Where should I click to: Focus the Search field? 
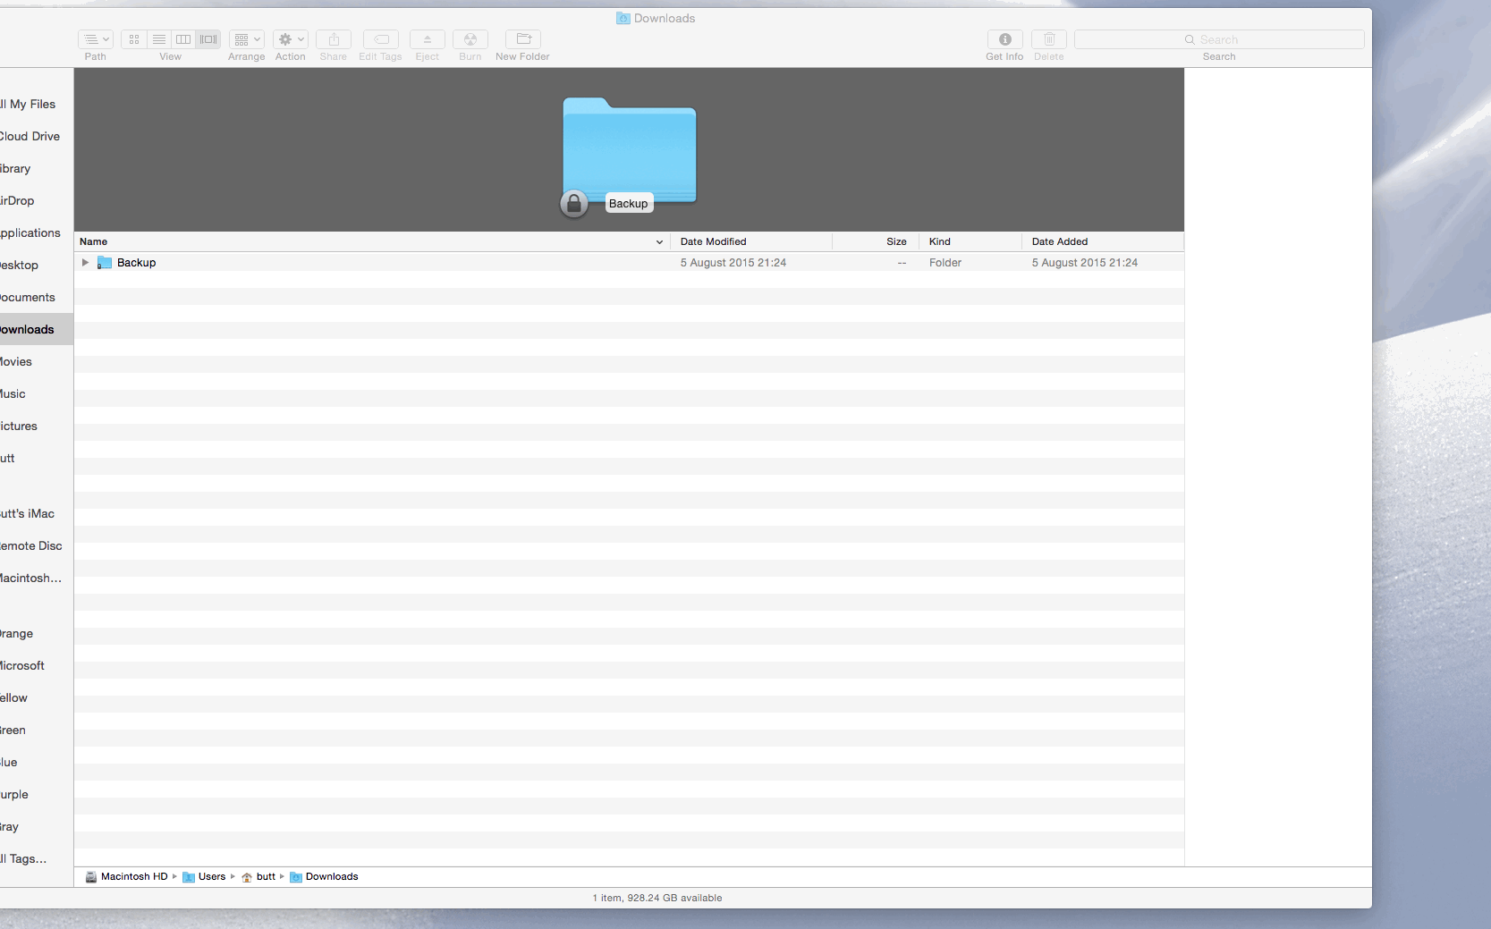[x=1219, y=39]
